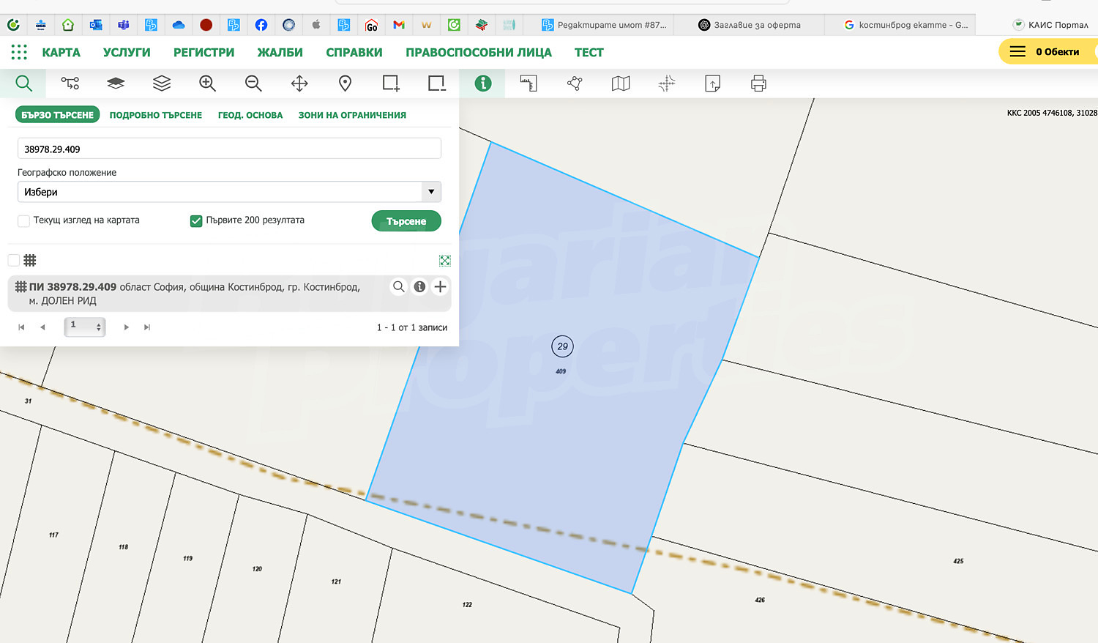The image size is (1098, 643).
Task: Open the ЖАЛБИ menu
Action: (280, 53)
